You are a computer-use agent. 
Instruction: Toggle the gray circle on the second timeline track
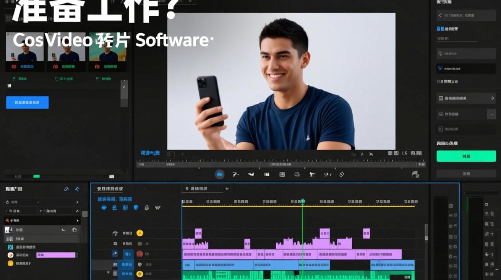[140, 244]
